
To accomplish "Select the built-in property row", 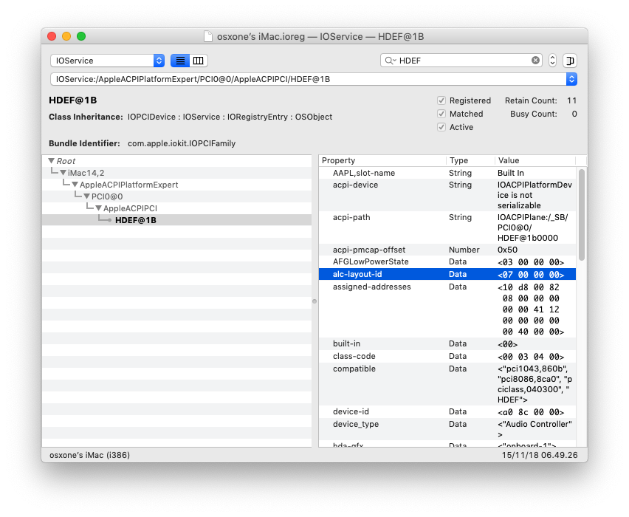I will pyautogui.click(x=447, y=343).
